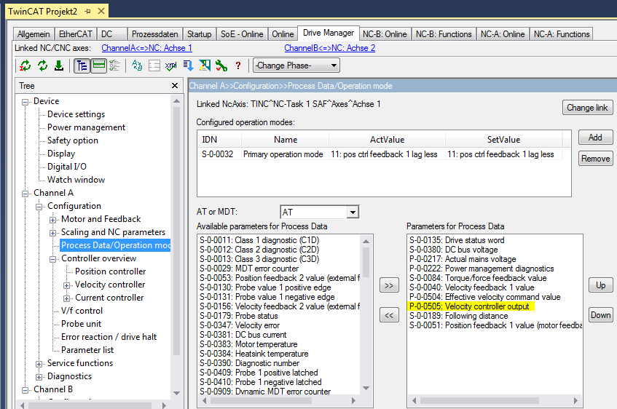Collapse the Channel A tree node
Viewport: 617px width, 409px height.
pyautogui.click(x=25, y=194)
